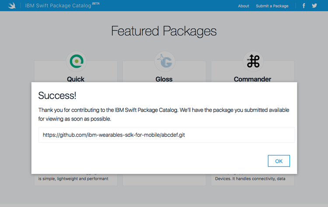Viewport: 328px width, 207px height.
Task: Confirm the Success dialog with OK
Action: [x=279, y=161]
